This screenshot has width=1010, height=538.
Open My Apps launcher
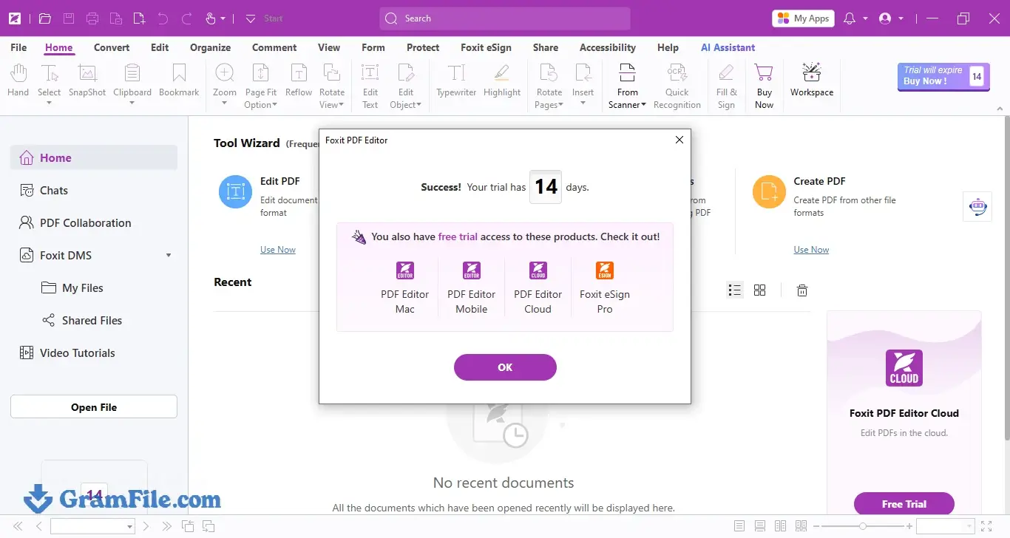[x=803, y=18]
